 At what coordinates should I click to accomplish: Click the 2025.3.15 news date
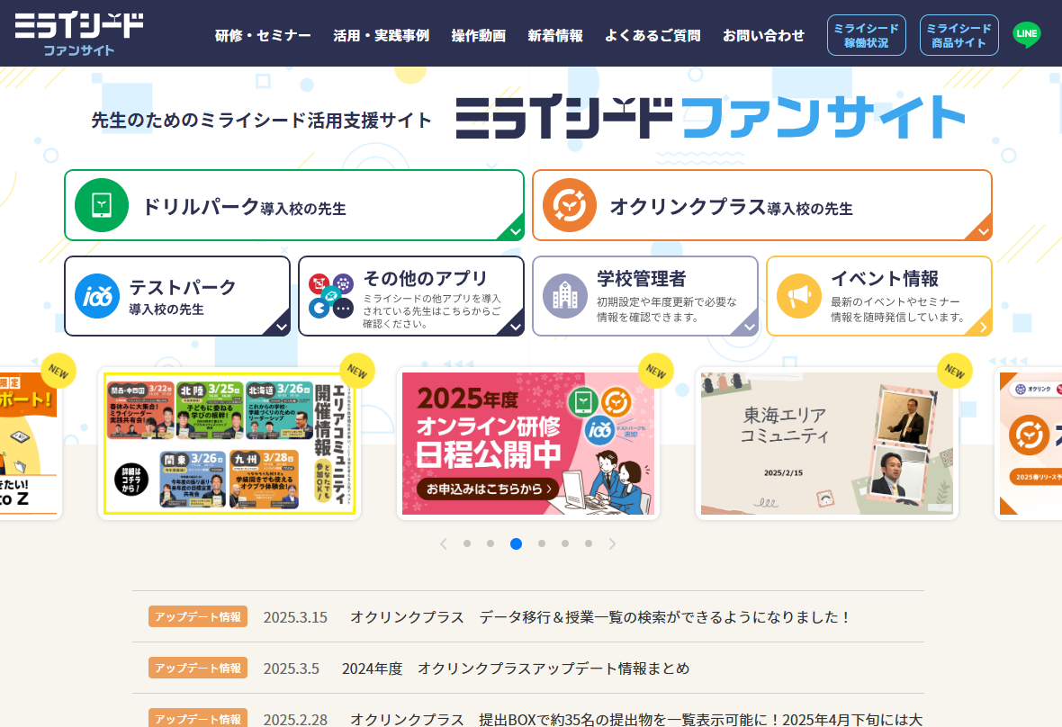[295, 617]
